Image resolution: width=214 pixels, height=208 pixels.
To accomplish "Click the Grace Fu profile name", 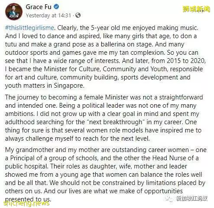I will 39,7.
